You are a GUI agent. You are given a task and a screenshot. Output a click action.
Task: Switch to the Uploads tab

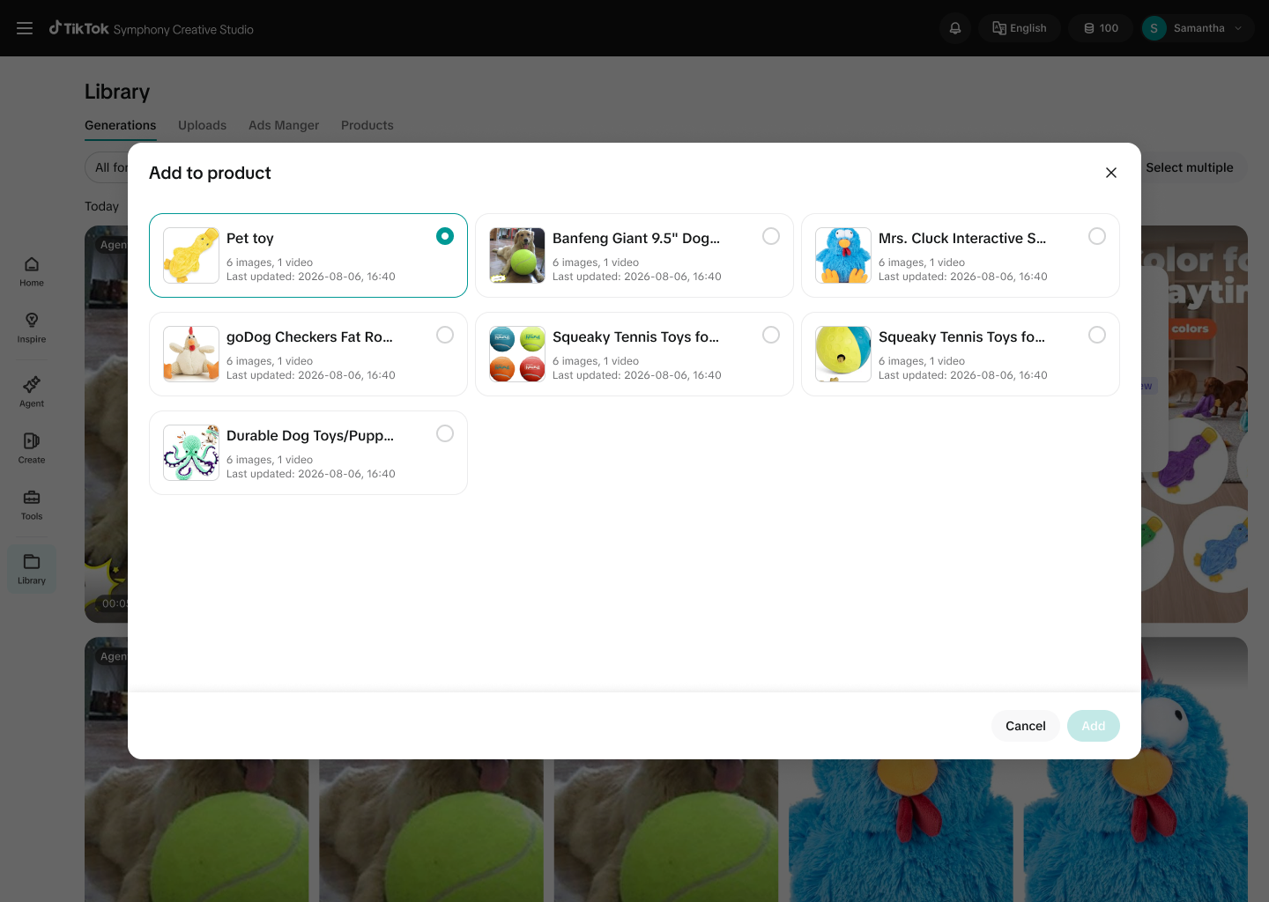pos(202,125)
